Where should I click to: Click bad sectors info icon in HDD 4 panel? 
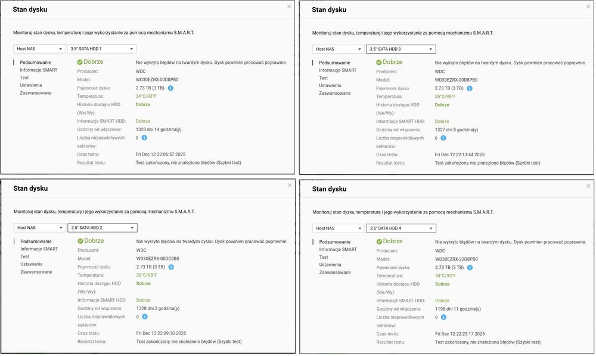443,317
